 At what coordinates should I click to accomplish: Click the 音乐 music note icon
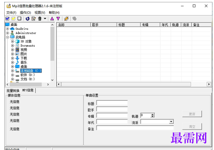point(17,62)
